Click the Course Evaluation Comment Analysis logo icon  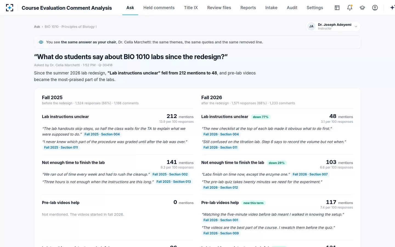pyautogui.click(x=10, y=8)
